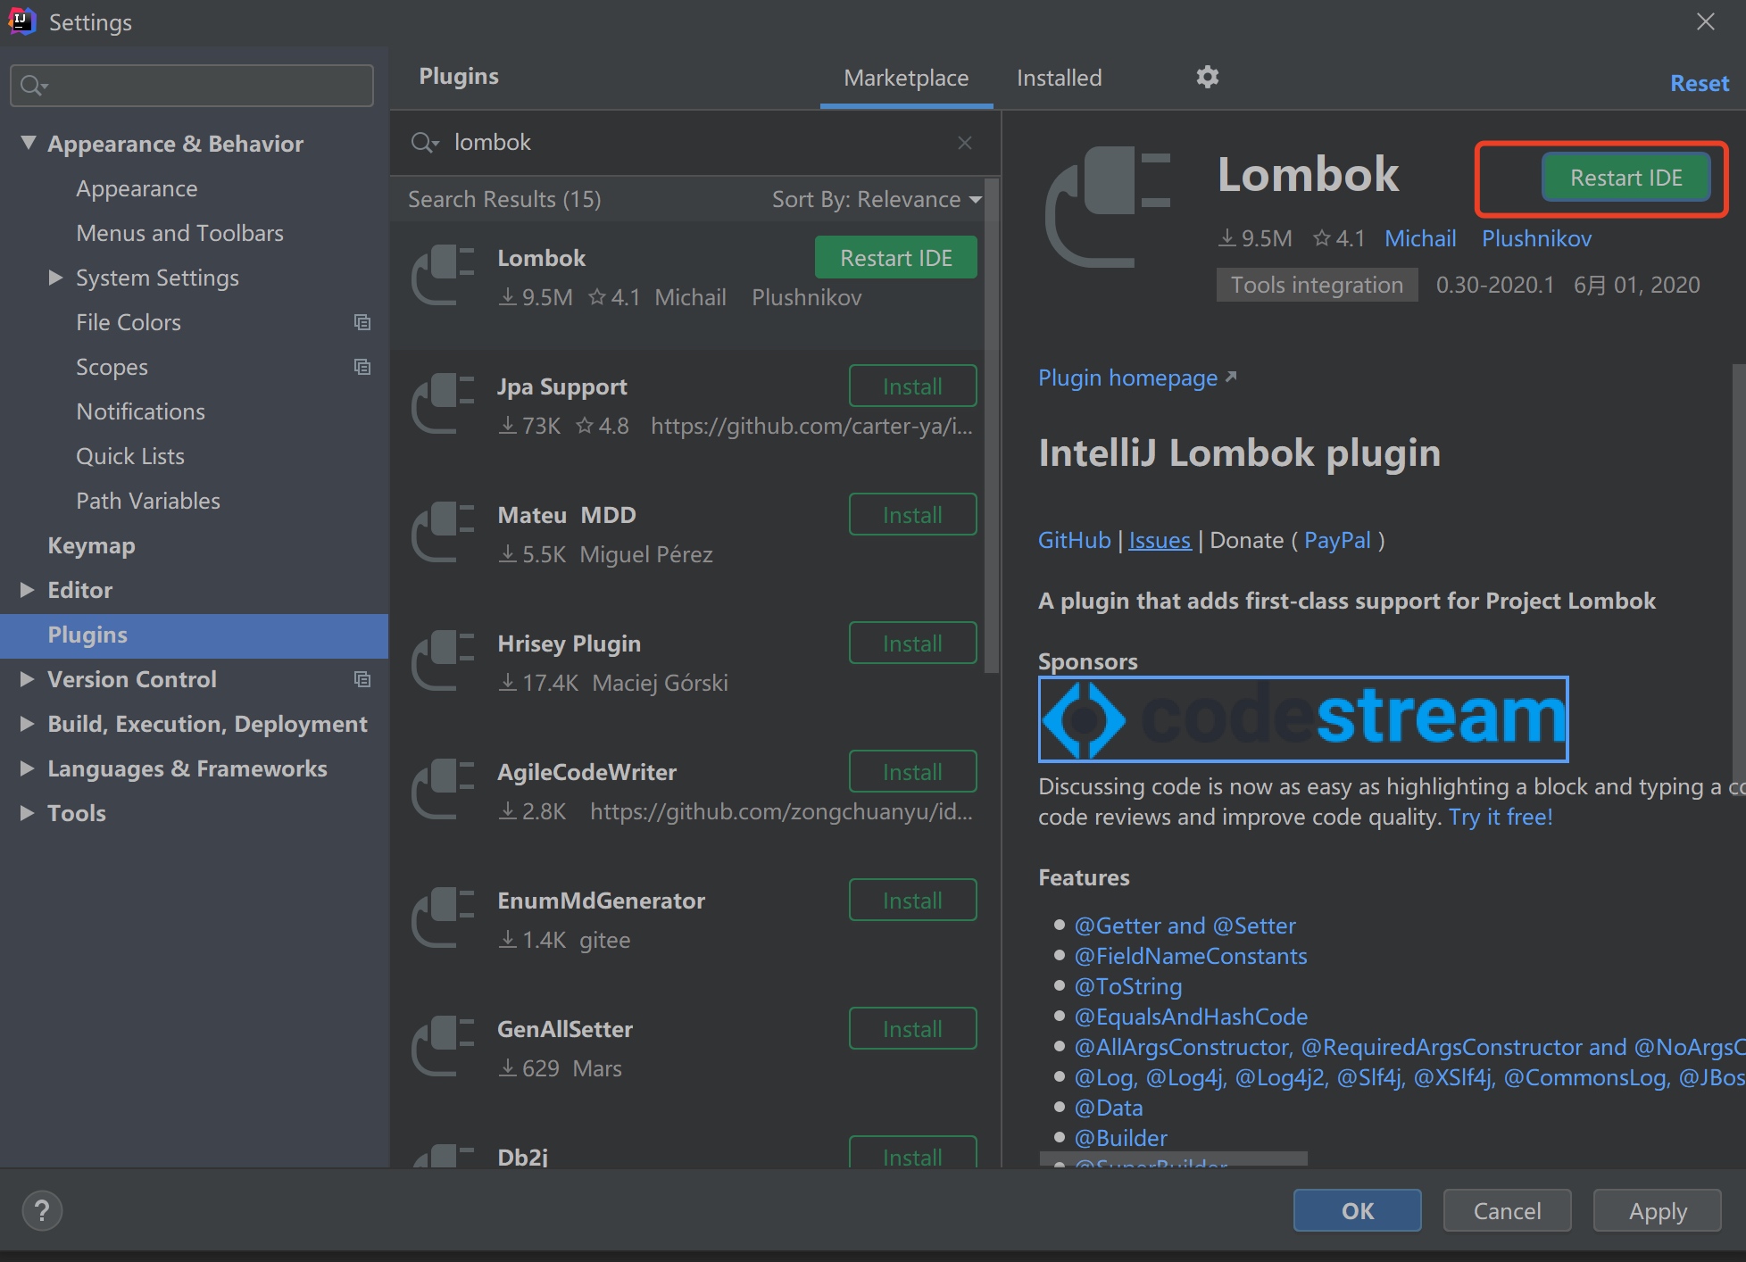Click the project-level icon beside File Colors
This screenshot has width=1746, height=1262.
(x=362, y=322)
